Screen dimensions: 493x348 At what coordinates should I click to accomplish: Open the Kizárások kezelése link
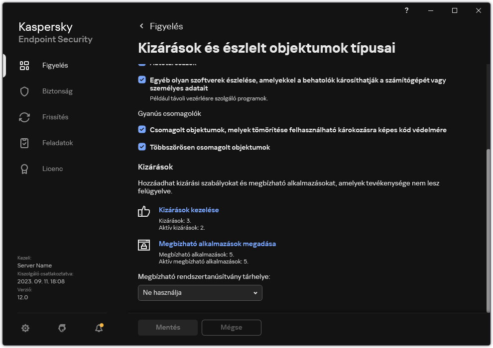coord(189,210)
